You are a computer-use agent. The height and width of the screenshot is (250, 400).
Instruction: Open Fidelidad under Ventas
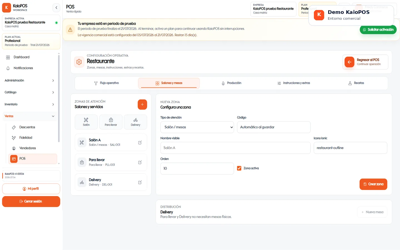pyautogui.click(x=32, y=138)
